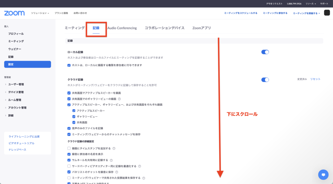This screenshot has height=184, width=333.
Task: Open the ライブトレーニングに出席 link
Action: [24, 137]
